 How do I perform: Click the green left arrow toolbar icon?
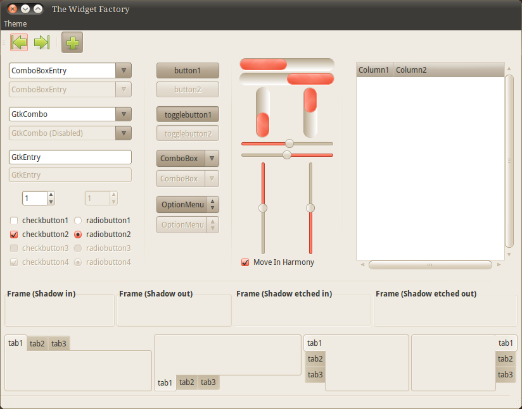click(x=19, y=42)
